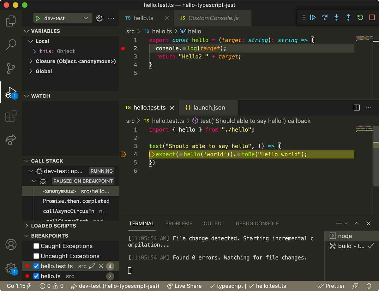Start a Live Share session from the status bar
This screenshot has height=291, width=379.
(184, 286)
